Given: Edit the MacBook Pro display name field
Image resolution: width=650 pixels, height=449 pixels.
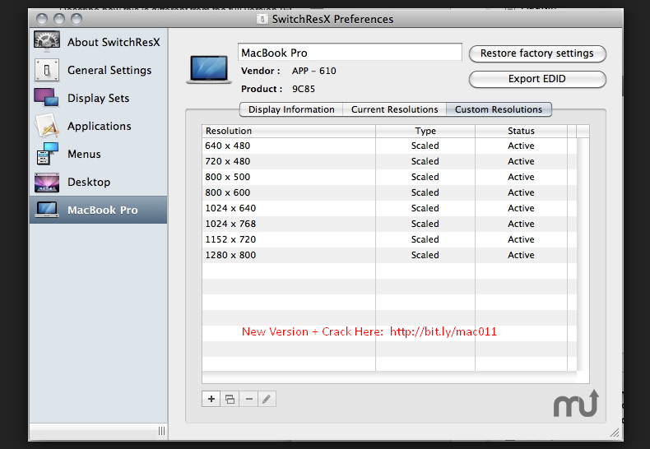Looking at the screenshot, I should click(350, 53).
